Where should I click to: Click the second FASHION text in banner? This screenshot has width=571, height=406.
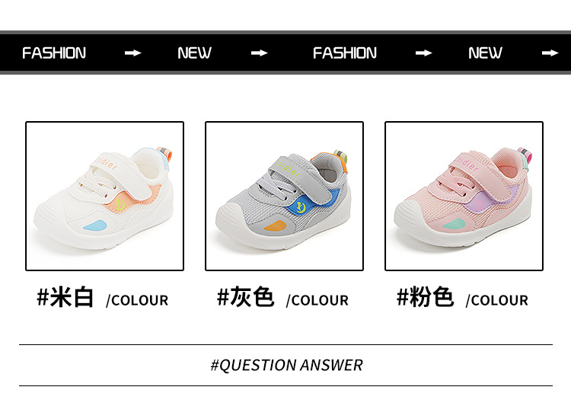(344, 53)
